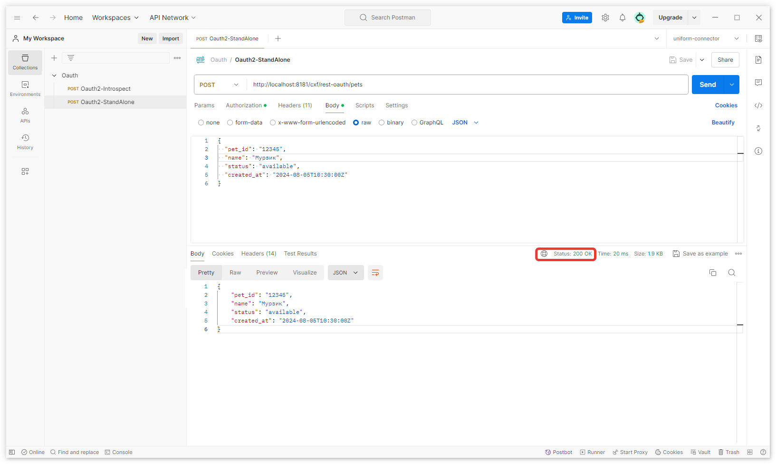Viewport: 776px width, 464px height.
Task: Choose the GraphQL body type
Action: pos(414,123)
